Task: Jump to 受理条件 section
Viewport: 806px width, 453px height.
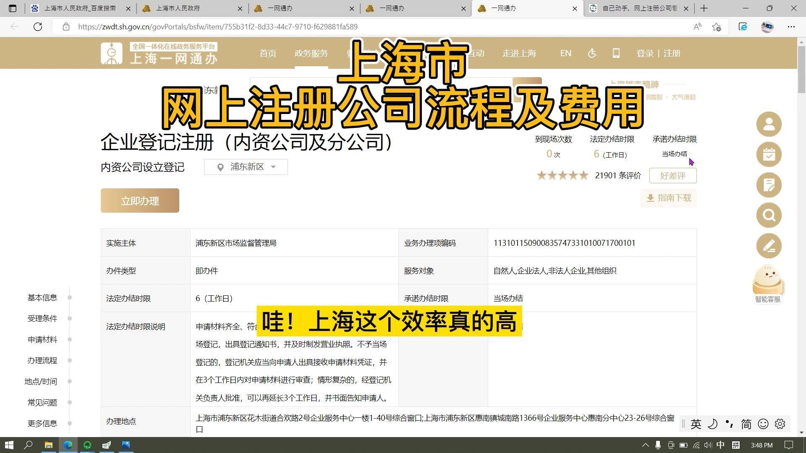Action: pos(42,319)
